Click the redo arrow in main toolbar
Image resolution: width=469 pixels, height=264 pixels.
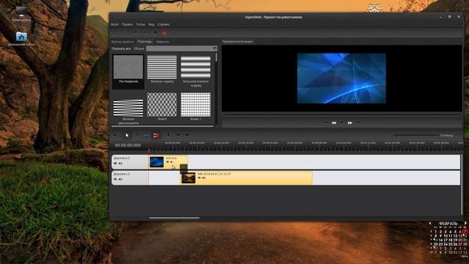point(144,32)
